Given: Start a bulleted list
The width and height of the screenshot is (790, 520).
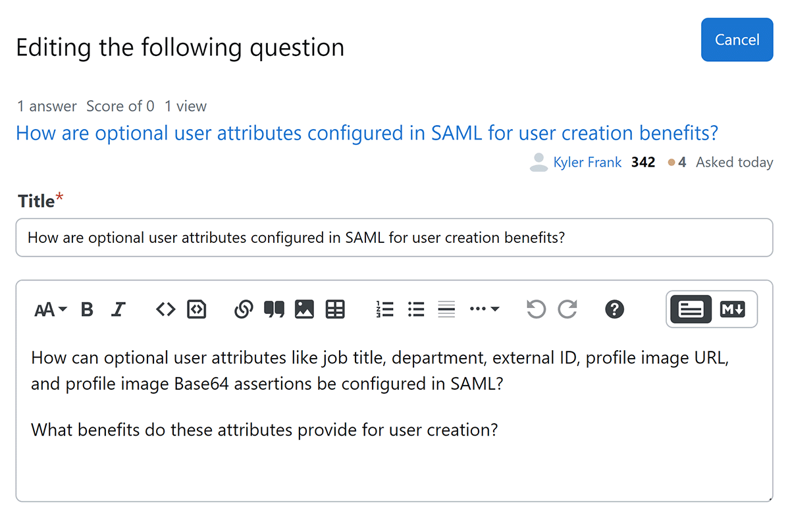Looking at the screenshot, I should (416, 309).
